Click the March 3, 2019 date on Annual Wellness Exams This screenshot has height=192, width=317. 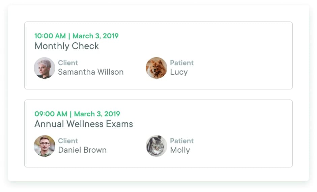[x=97, y=114]
